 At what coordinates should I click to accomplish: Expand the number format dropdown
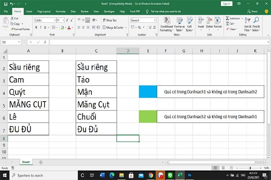coord(155,20)
